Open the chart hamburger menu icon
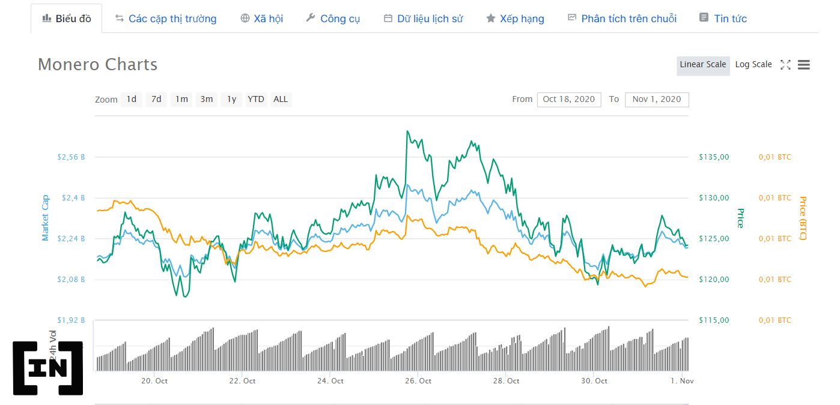Image resolution: width=840 pixels, height=405 pixels. [804, 65]
